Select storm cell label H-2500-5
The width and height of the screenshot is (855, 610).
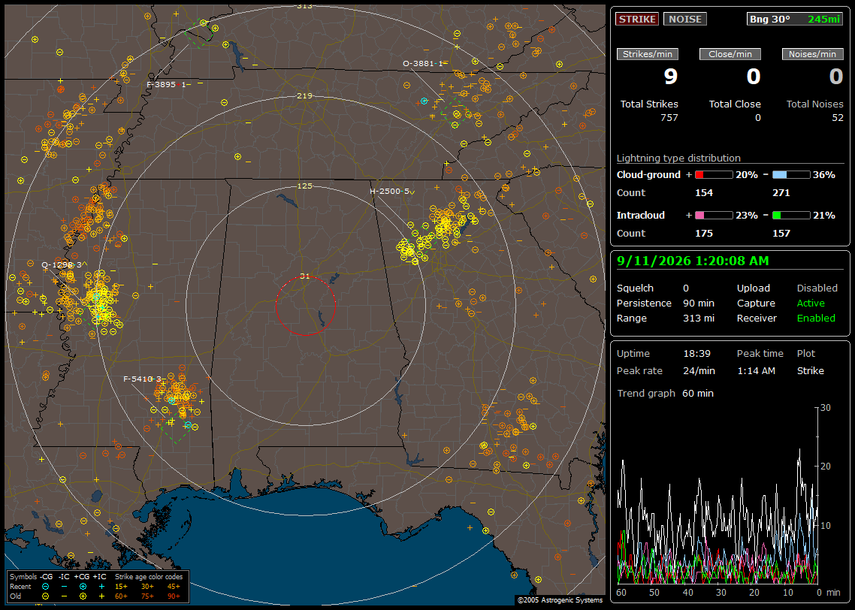389,192
